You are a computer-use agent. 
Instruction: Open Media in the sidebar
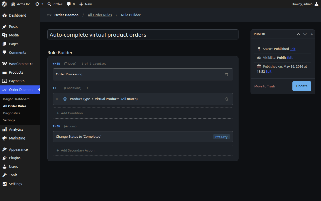[20, 35]
